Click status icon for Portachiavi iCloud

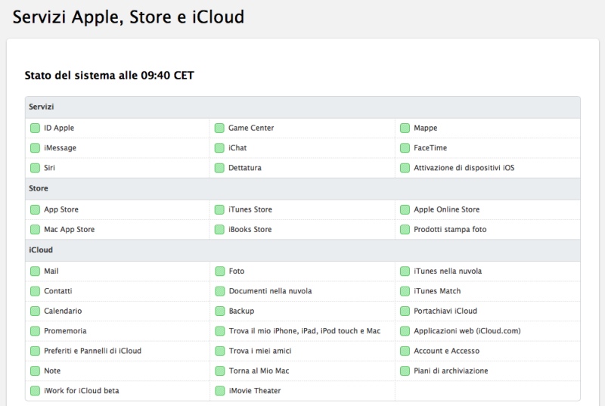pyautogui.click(x=405, y=311)
